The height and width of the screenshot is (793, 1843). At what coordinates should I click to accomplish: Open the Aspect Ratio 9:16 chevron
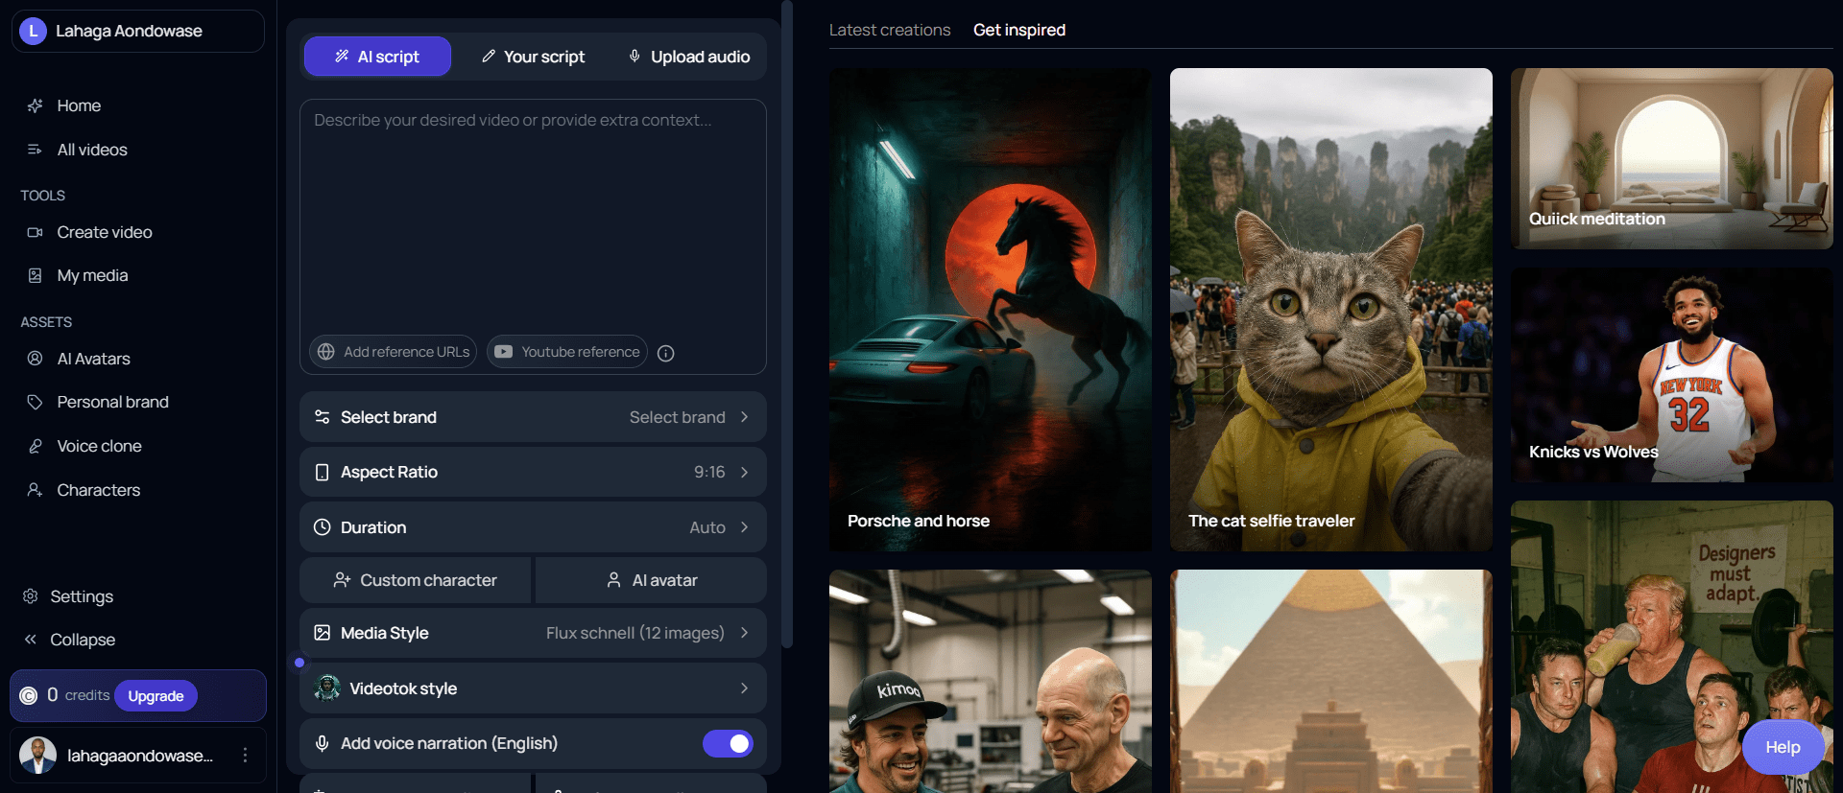point(744,472)
